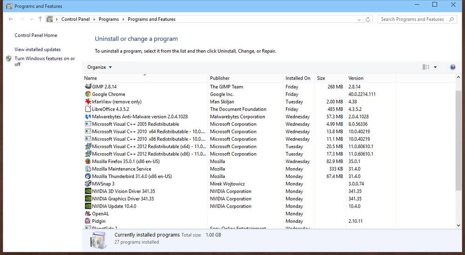Click the Up arrow to parent folder

pyautogui.click(x=40, y=19)
